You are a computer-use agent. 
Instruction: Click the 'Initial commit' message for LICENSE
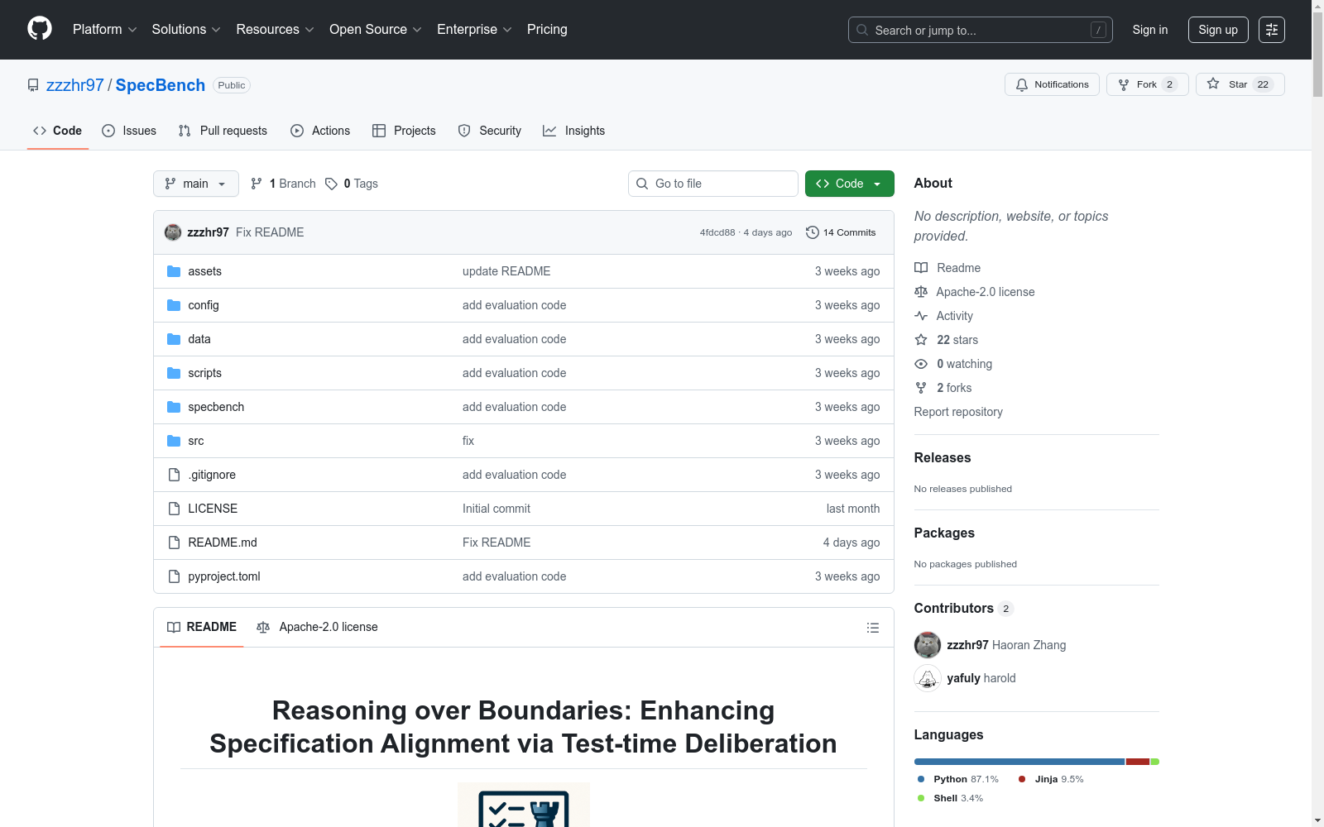496,509
